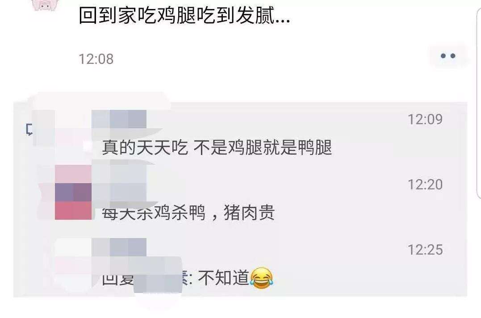
Task: Click the 12:20 comment timestamp
Action: point(425,184)
